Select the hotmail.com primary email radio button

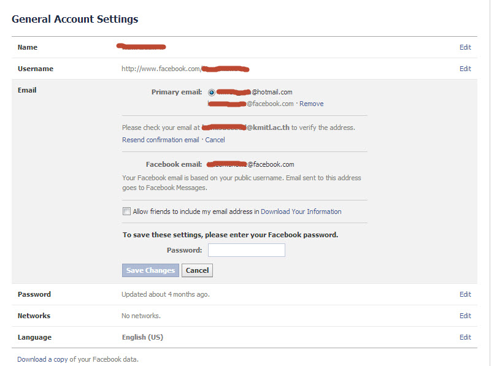212,92
